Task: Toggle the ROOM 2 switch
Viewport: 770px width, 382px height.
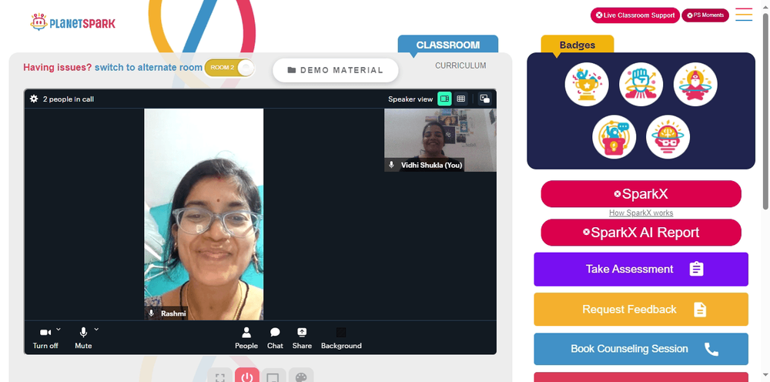Action: click(229, 67)
